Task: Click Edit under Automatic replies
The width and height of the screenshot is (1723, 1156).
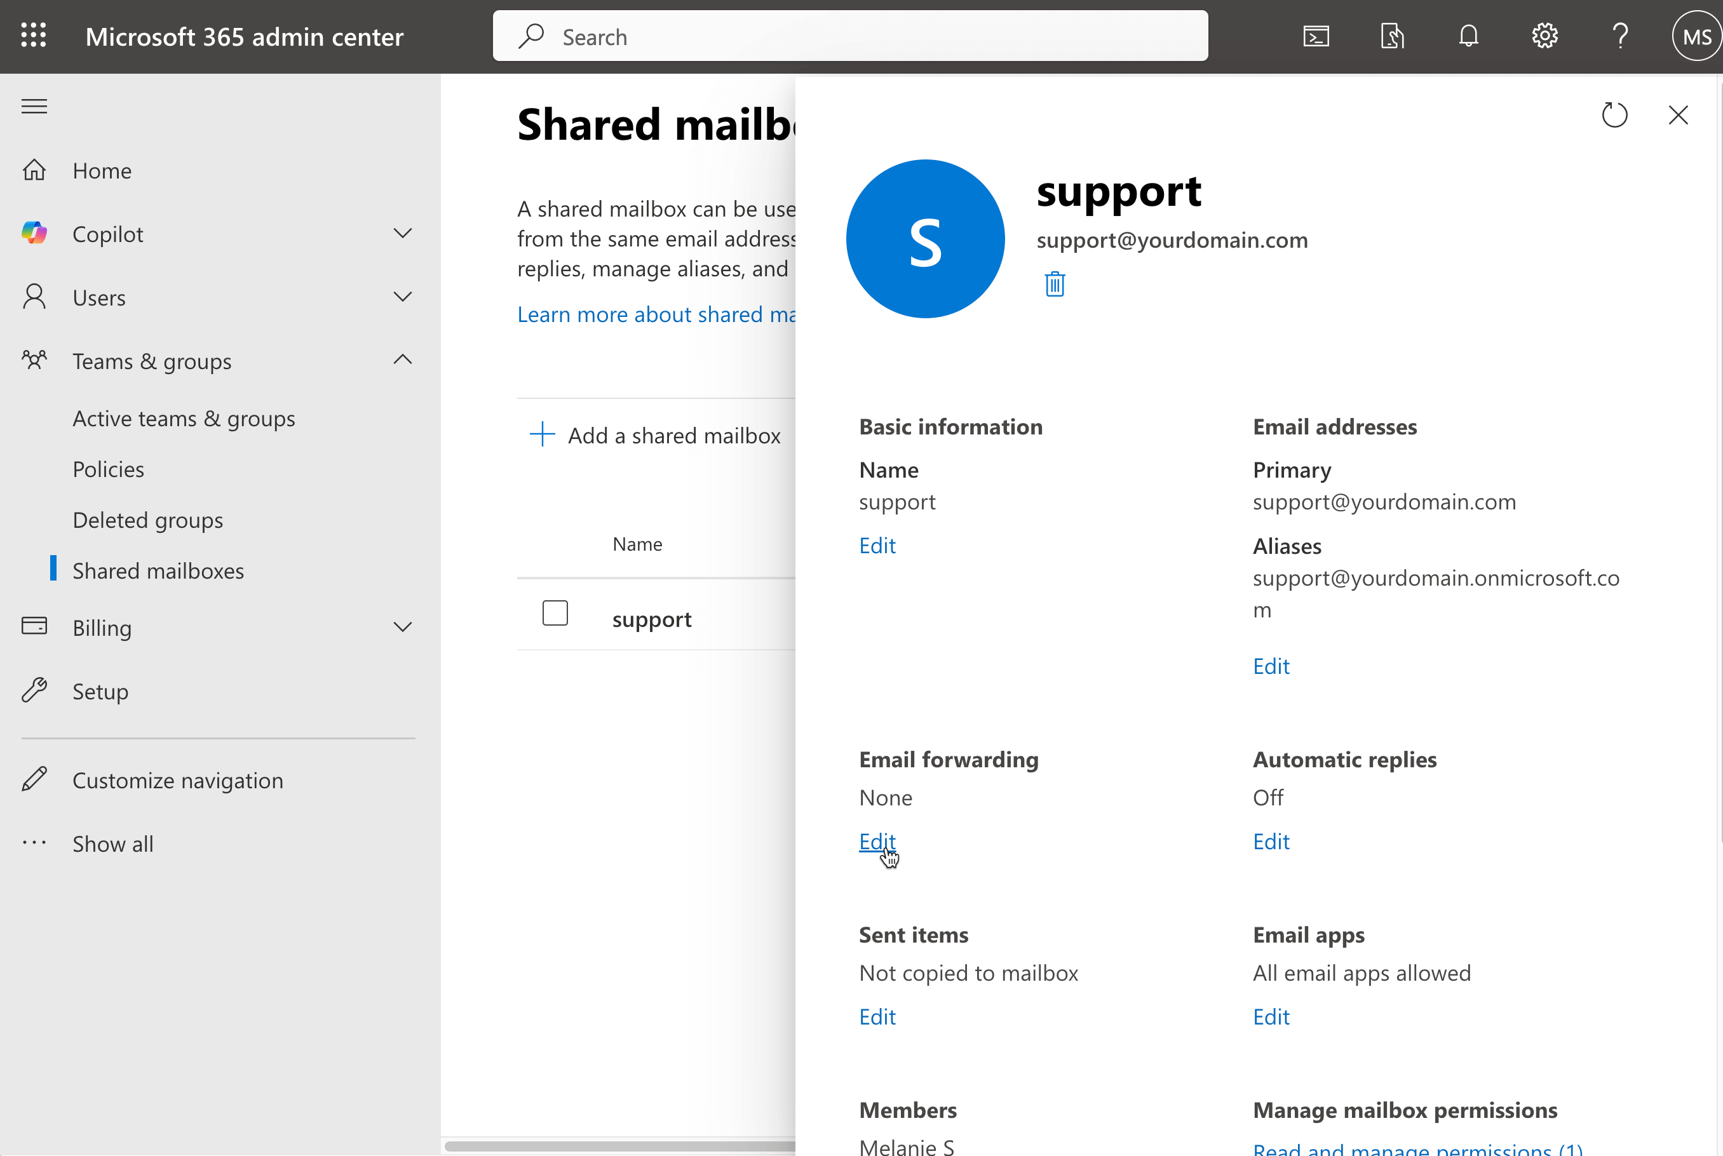Action: pyautogui.click(x=1270, y=841)
